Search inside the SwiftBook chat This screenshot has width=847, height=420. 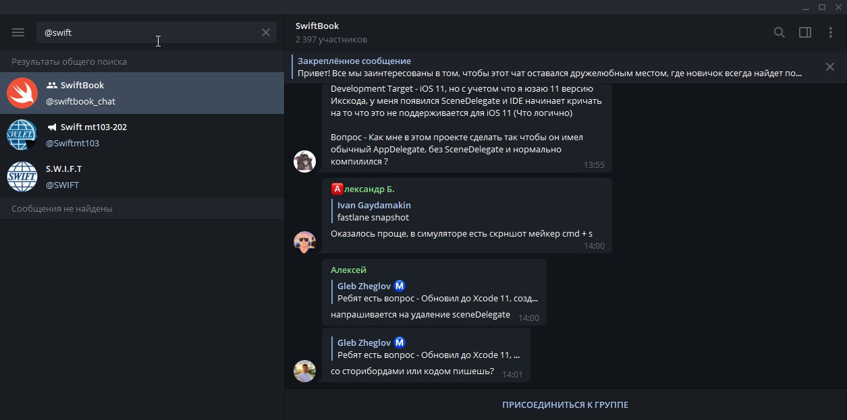click(779, 32)
